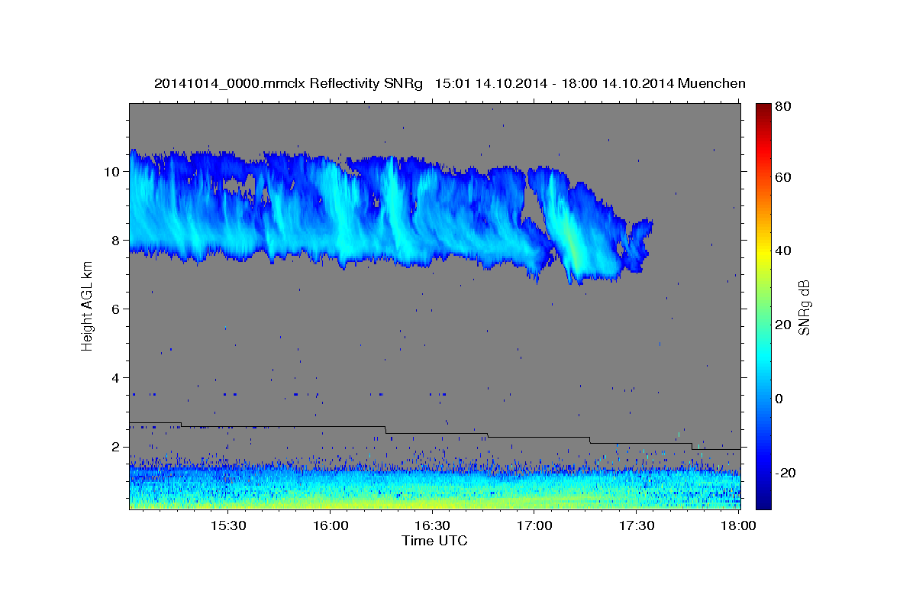Click the colorbar value label 40
The height and width of the screenshot is (611, 916).
tap(782, 251)
